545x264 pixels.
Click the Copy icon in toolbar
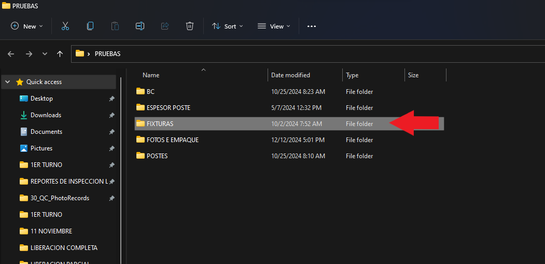[x=90, y=26]
